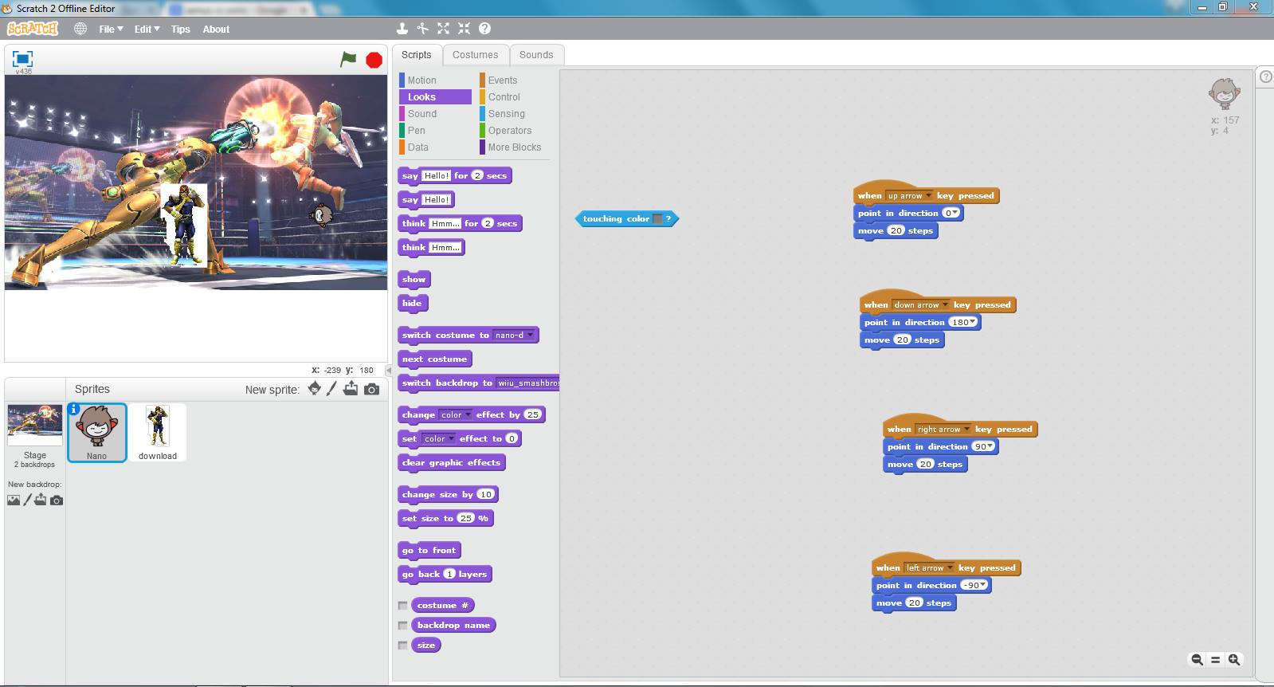Reset scripts area zoom

[x=1215, y=659]
